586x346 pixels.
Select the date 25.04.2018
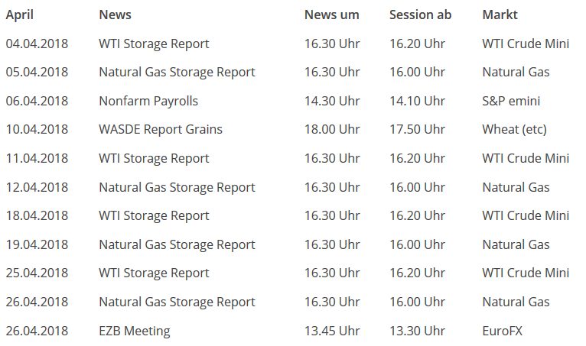(37, 273)
